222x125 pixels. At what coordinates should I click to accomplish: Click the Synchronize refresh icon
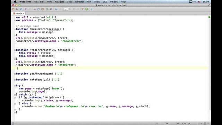21,9
